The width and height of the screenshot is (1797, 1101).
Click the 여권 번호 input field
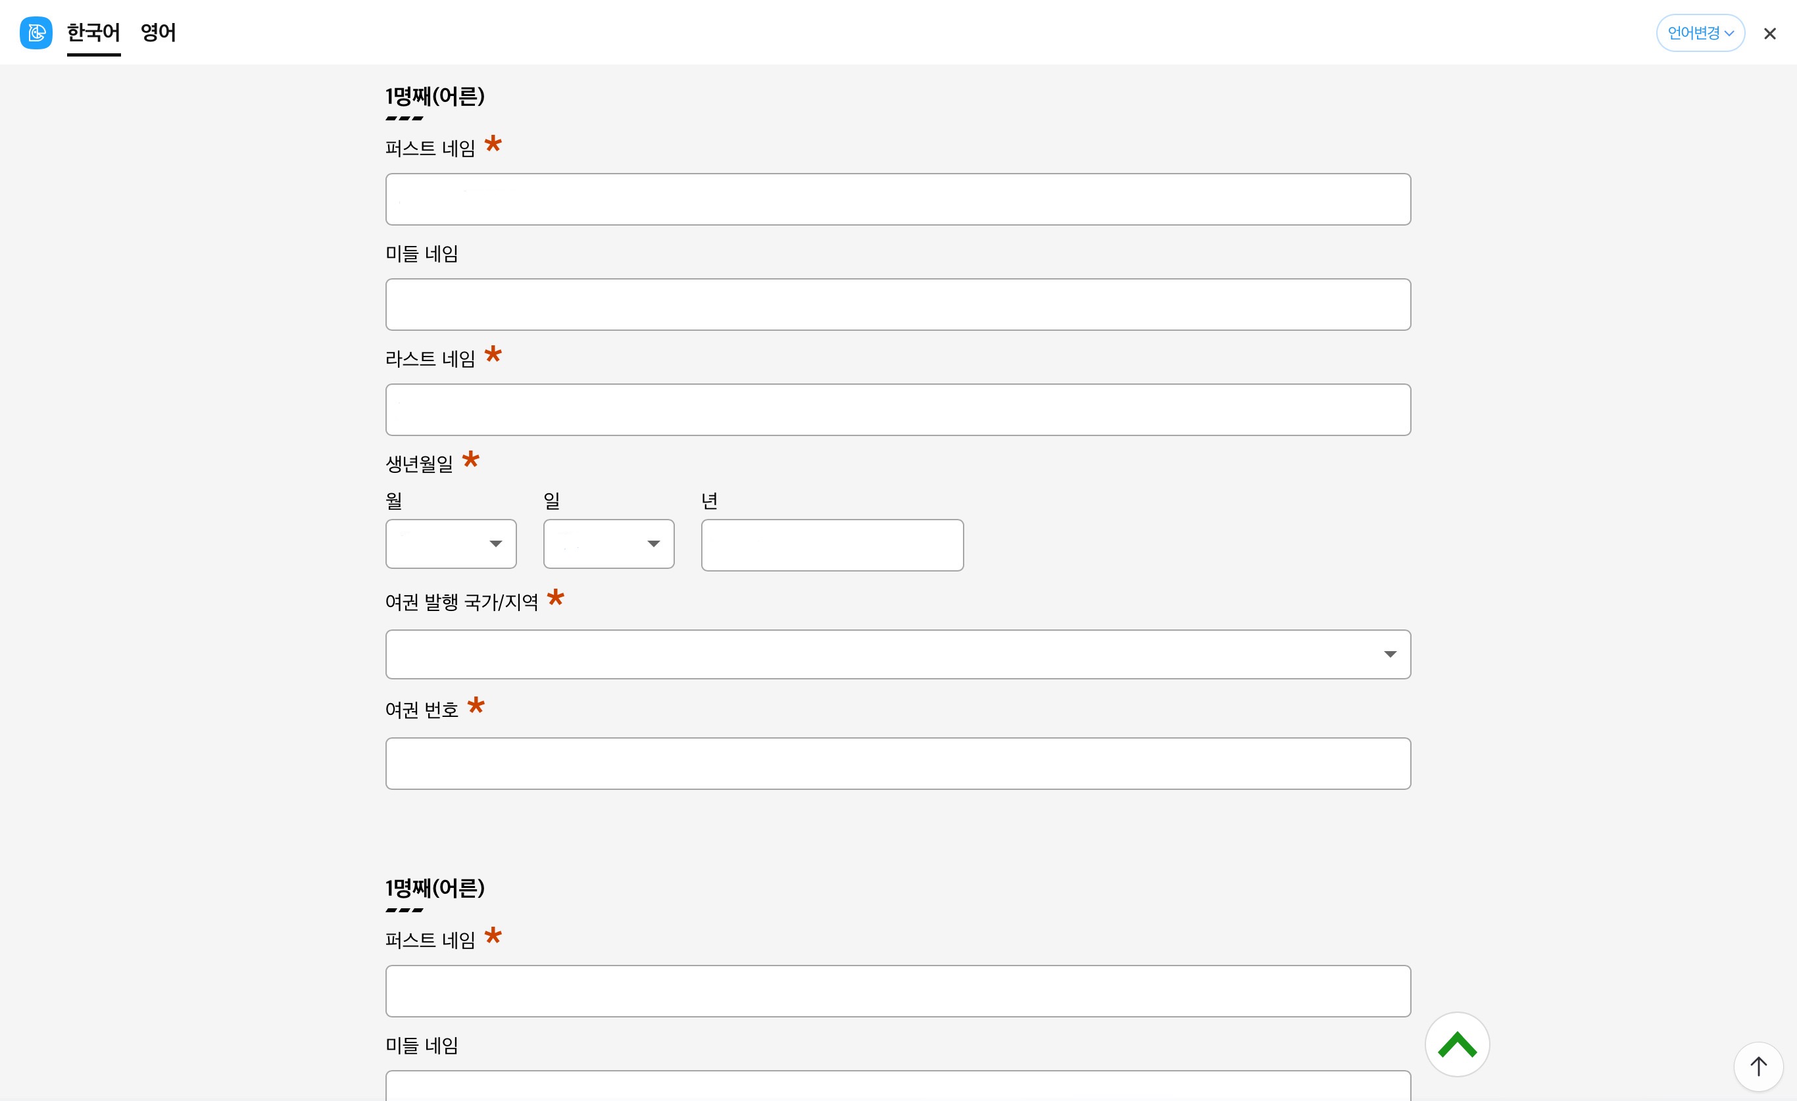coord(898,764)
